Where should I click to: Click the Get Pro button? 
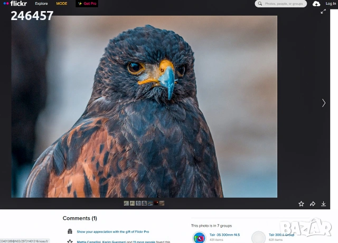tap(87, 4)
